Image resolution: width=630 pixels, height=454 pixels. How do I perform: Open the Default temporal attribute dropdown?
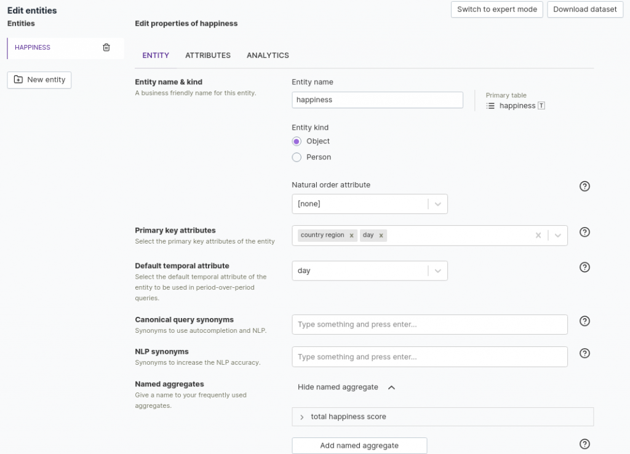coord(437,271)
